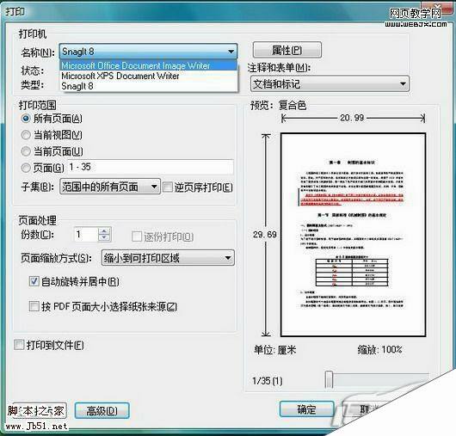Confirm printing with the 确定 button
This screenshot has width=456, height=436.
pos(306,409)
